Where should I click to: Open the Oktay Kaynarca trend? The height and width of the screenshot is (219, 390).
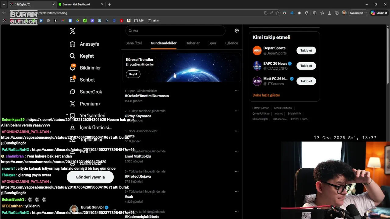coord(138,116)
